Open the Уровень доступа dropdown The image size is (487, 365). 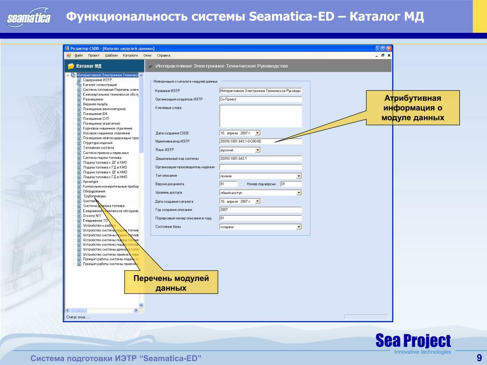[299, 193]
